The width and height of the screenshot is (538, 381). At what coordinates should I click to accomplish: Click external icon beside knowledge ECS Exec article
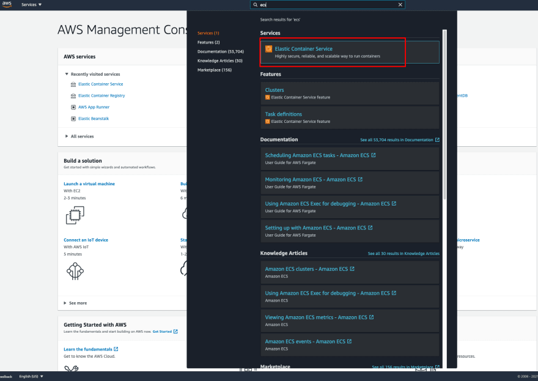click(394, 293)
